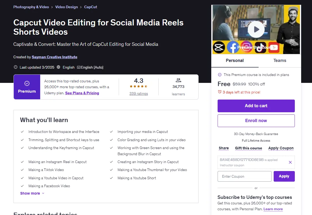312x215 pixels.
Task: Open Sayman Creative Institute instructor page
Action: pyautogui.click(x=54, y=57)
